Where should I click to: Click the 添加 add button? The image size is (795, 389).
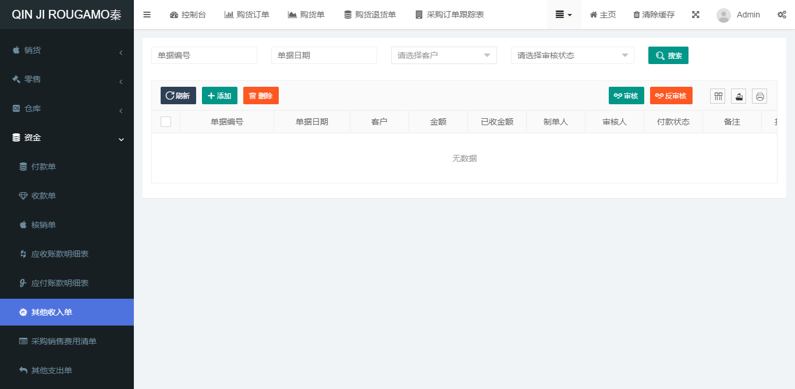(x=219, y=96)
